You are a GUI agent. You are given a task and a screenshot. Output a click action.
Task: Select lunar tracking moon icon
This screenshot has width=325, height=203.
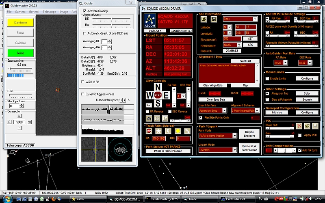[168, 131]
